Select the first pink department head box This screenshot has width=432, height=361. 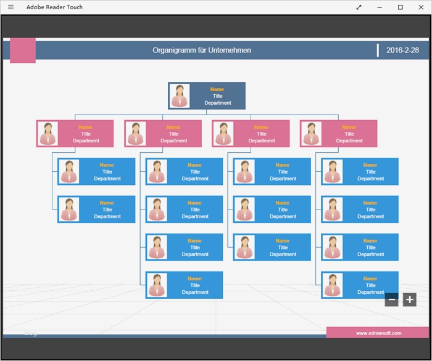(x=75, y=134)
